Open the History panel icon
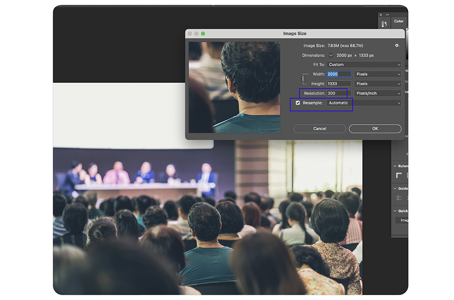The width and height of the screenshot is (454, 300). [384, 24]
